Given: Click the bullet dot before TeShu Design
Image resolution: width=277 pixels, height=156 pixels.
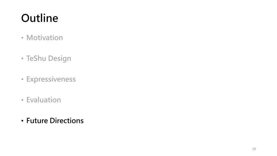Looking at the screenshot, I should click(x=22, y=58).
